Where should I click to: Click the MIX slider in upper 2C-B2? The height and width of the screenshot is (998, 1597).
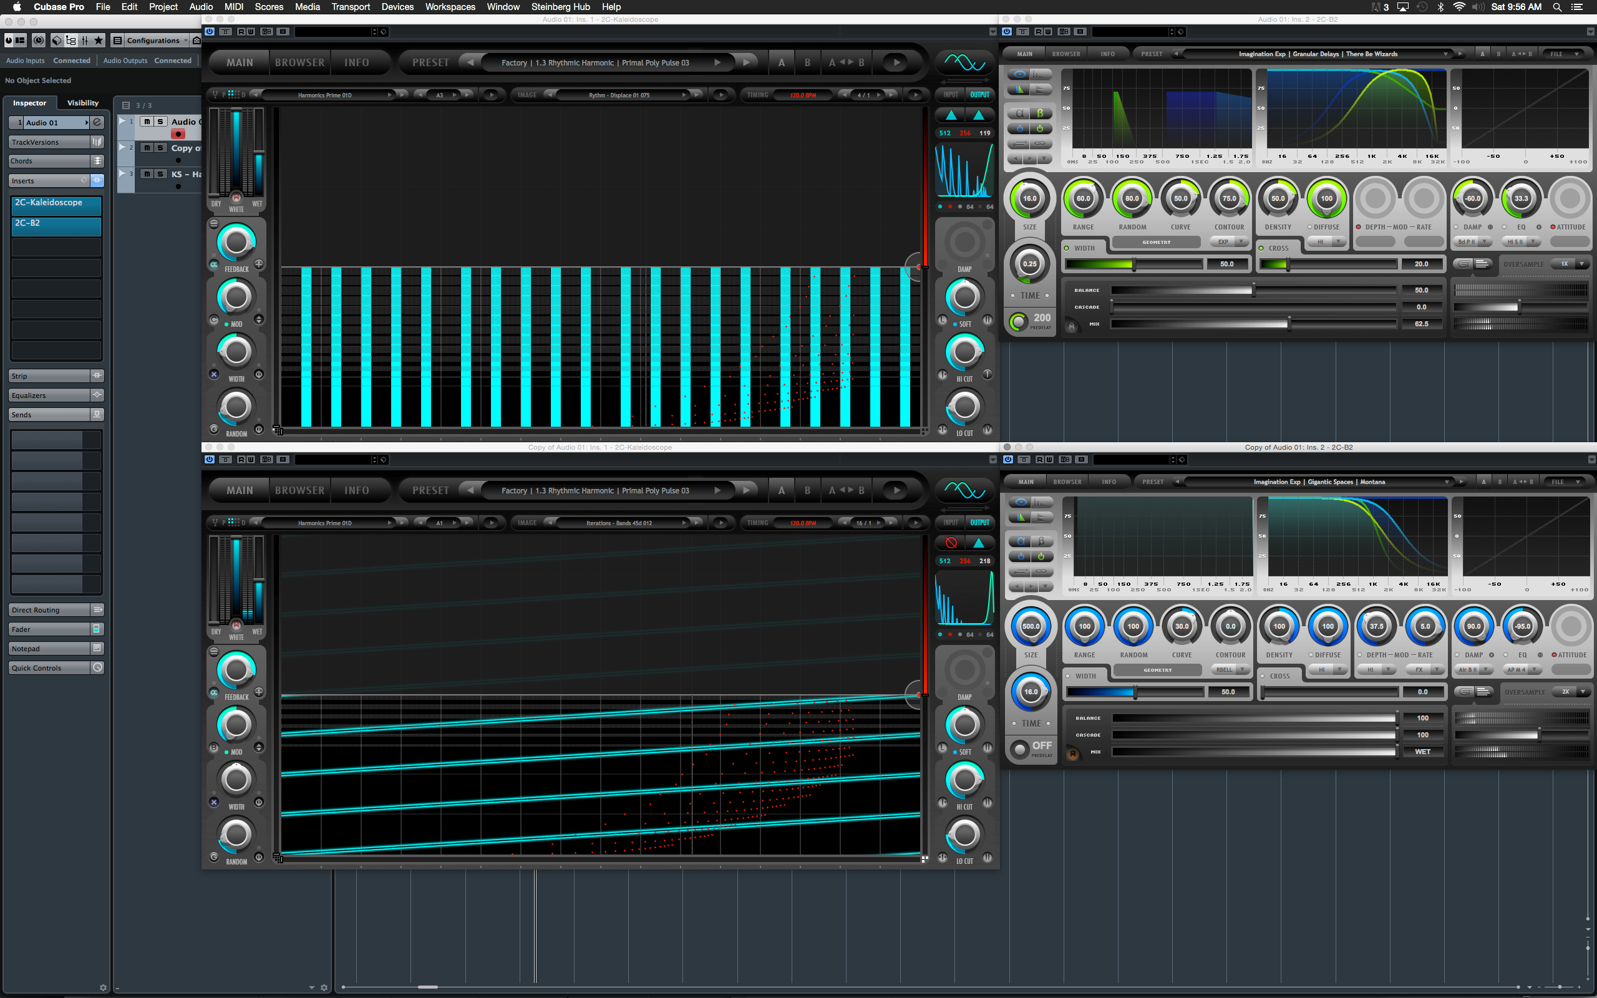coord(1253,324)
